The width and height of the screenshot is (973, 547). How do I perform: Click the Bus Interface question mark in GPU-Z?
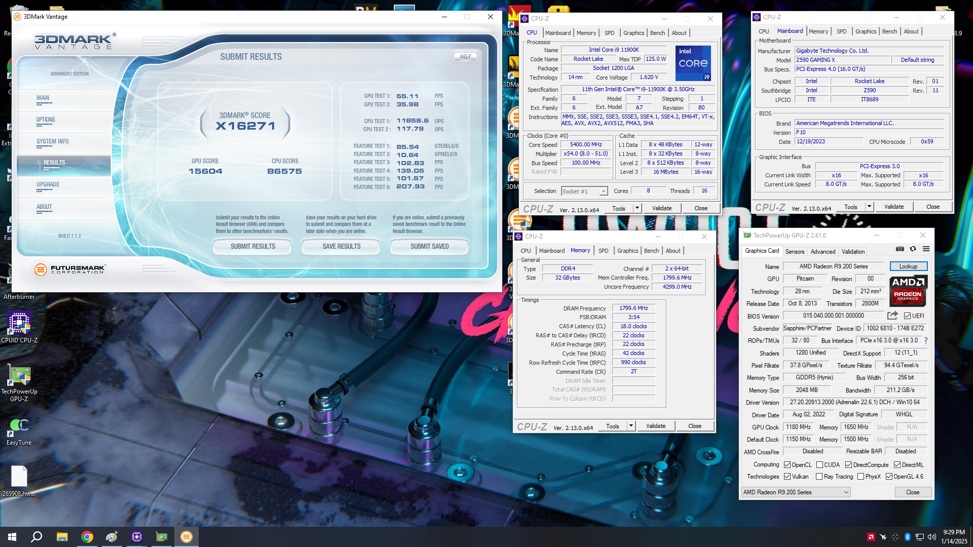coord(925,340)
